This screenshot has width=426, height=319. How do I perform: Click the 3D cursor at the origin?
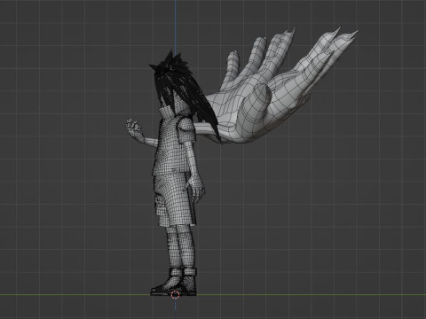click(175, 294)
